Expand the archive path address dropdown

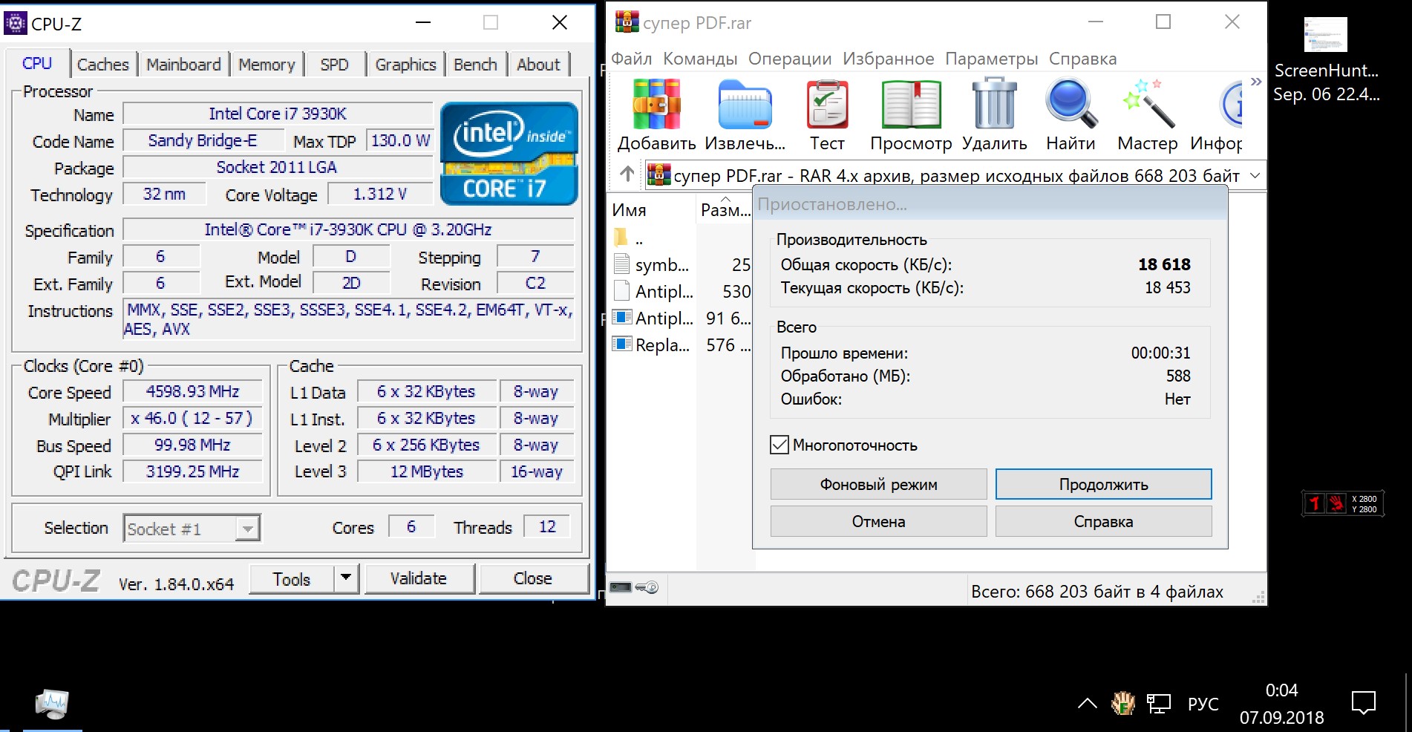[1255, 176]
